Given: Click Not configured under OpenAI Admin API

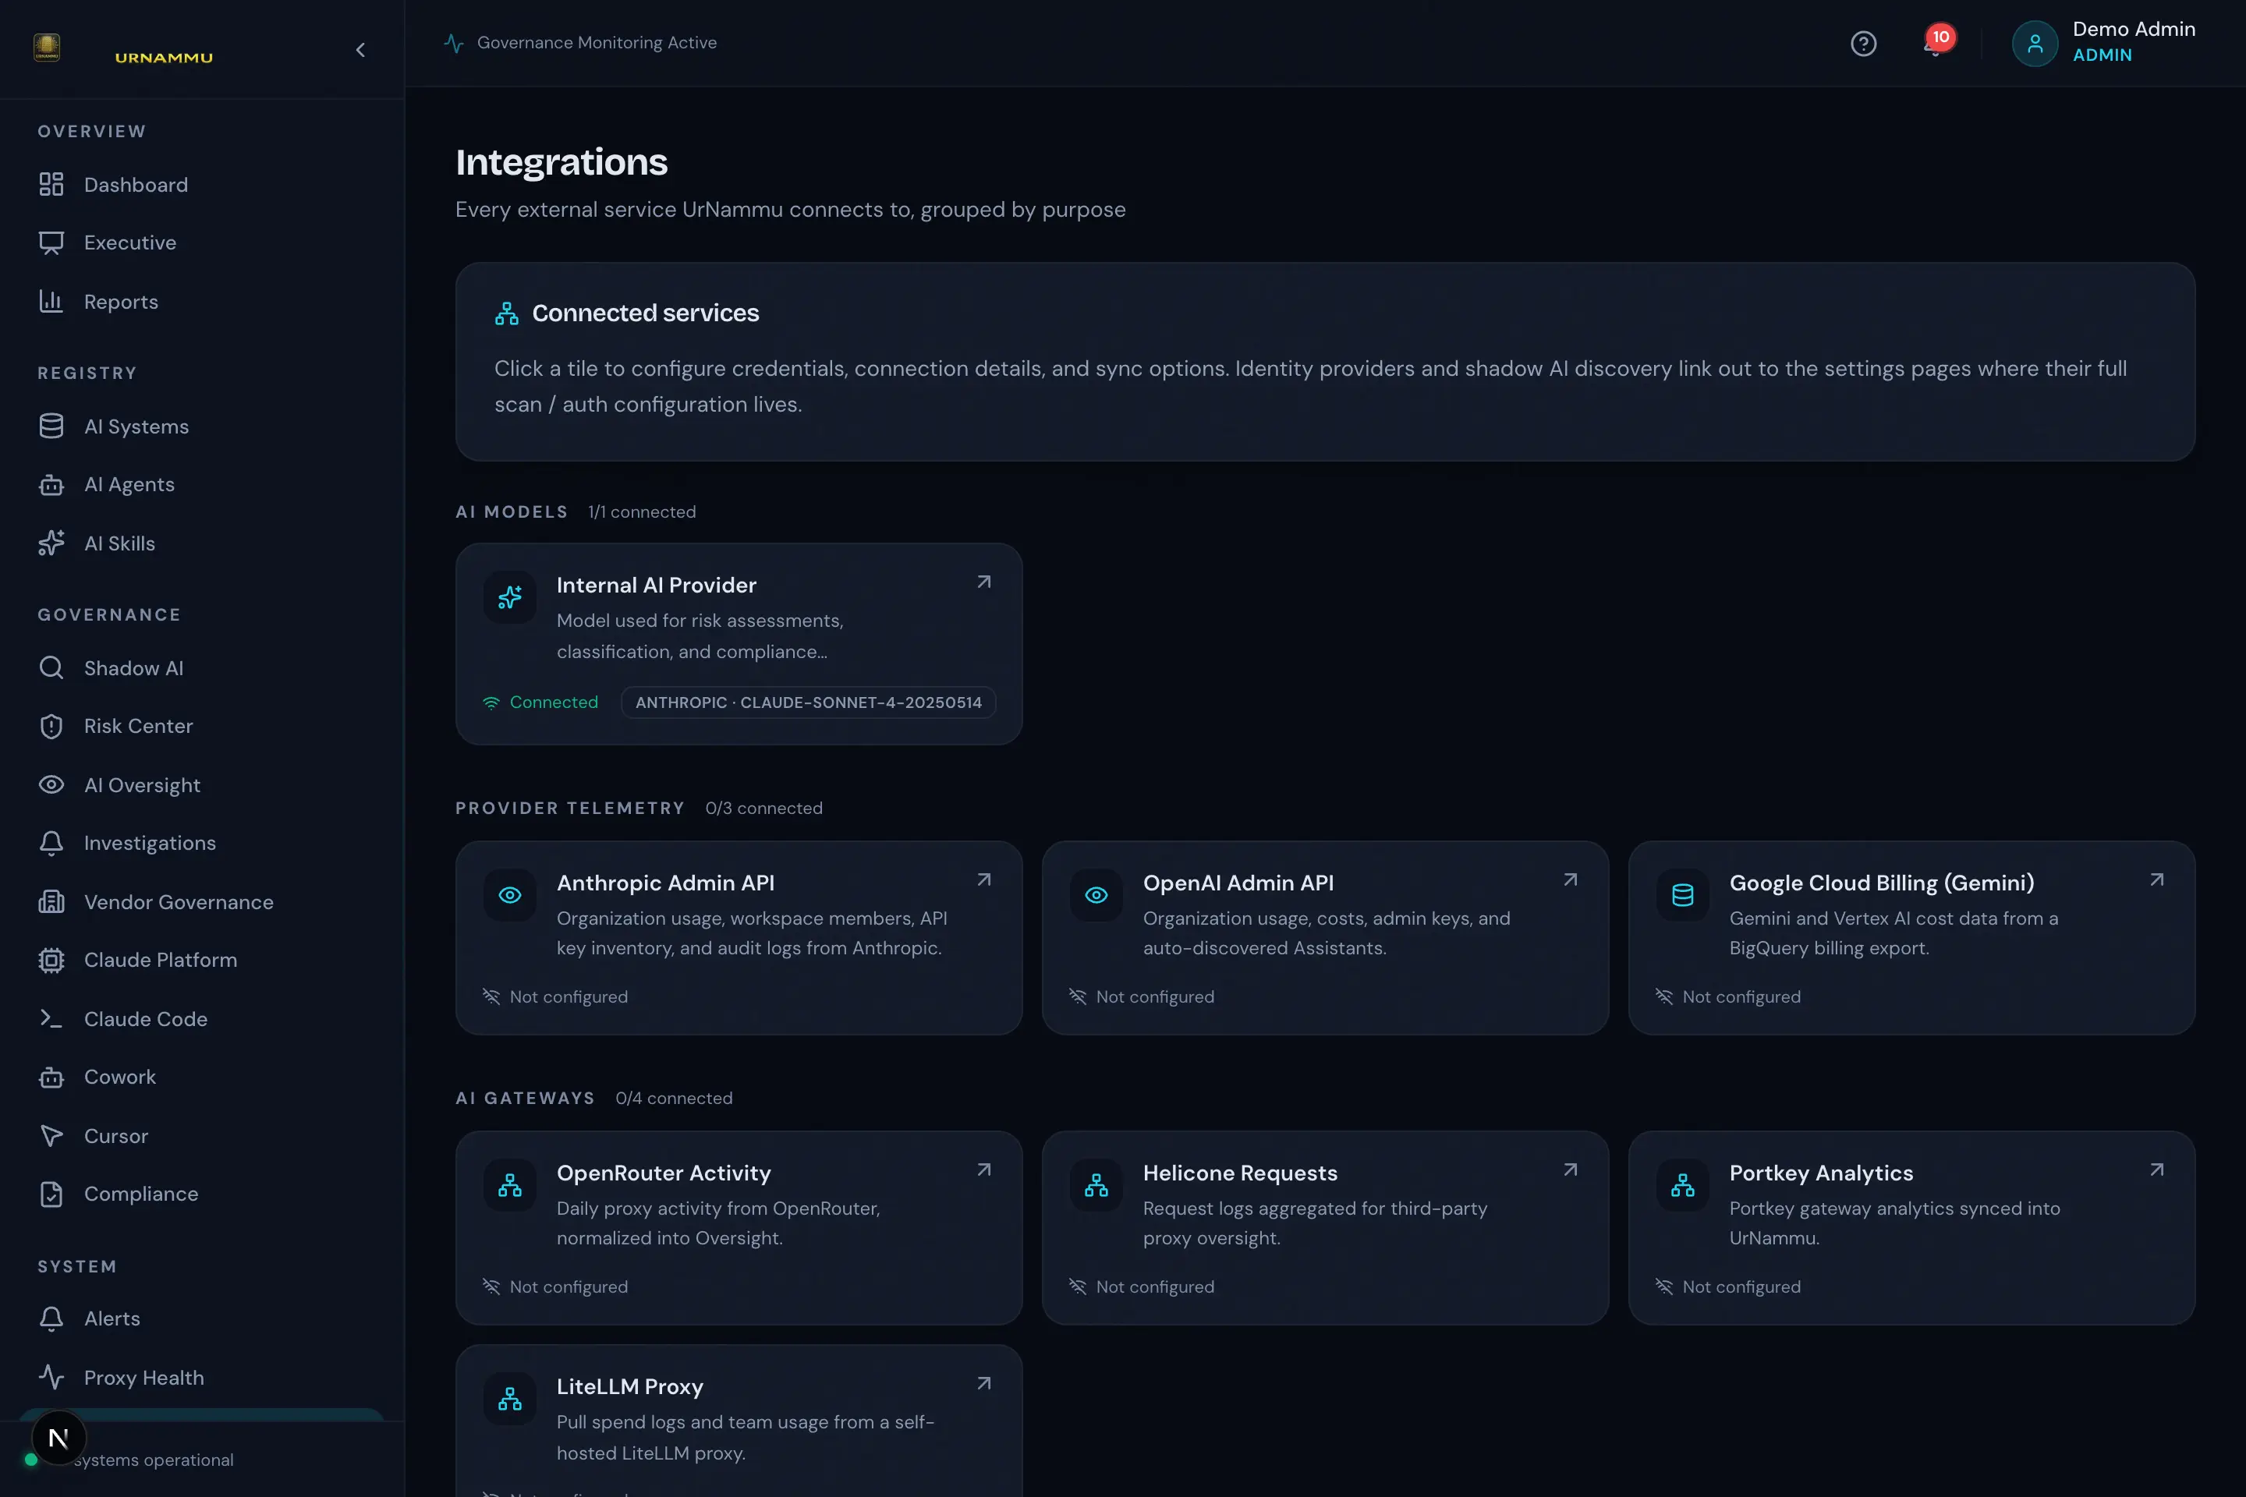Looking at the screenshot, I should pyautogui.click(x=1141, y=996).
